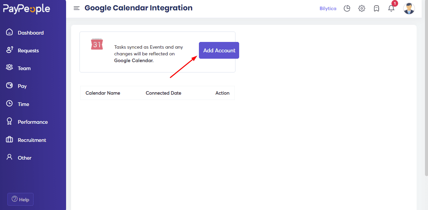The height and width of the screenshot is (210, 428).
Task: Navigate to Performance
Action: point(33,122)
